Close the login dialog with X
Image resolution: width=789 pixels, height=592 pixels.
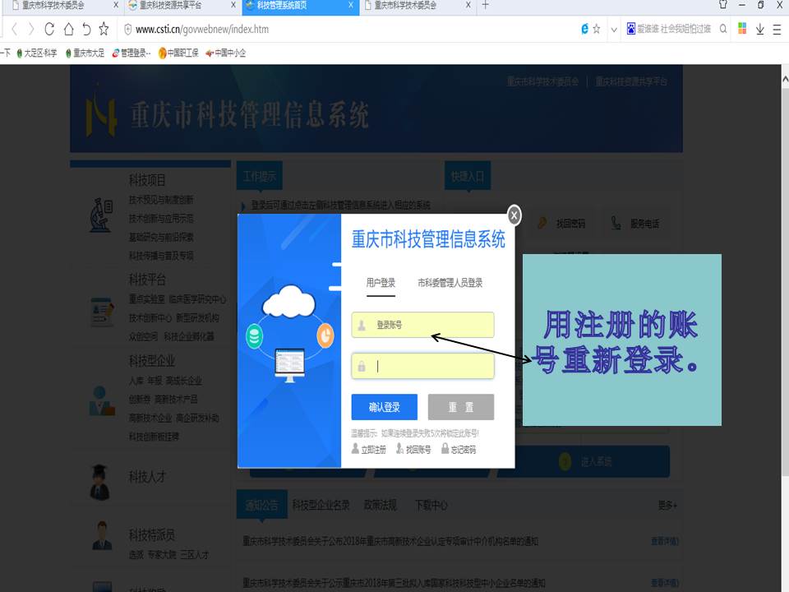coord(514,215)
